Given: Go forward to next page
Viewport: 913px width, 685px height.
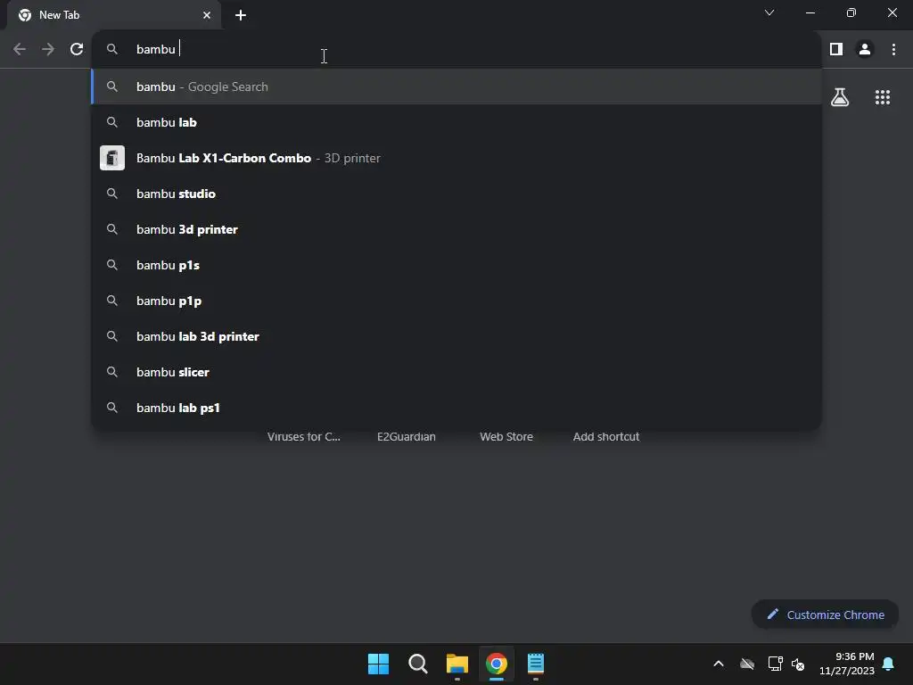Looking at the screenshot, I should pyautogui.click(x=48, y=50).
